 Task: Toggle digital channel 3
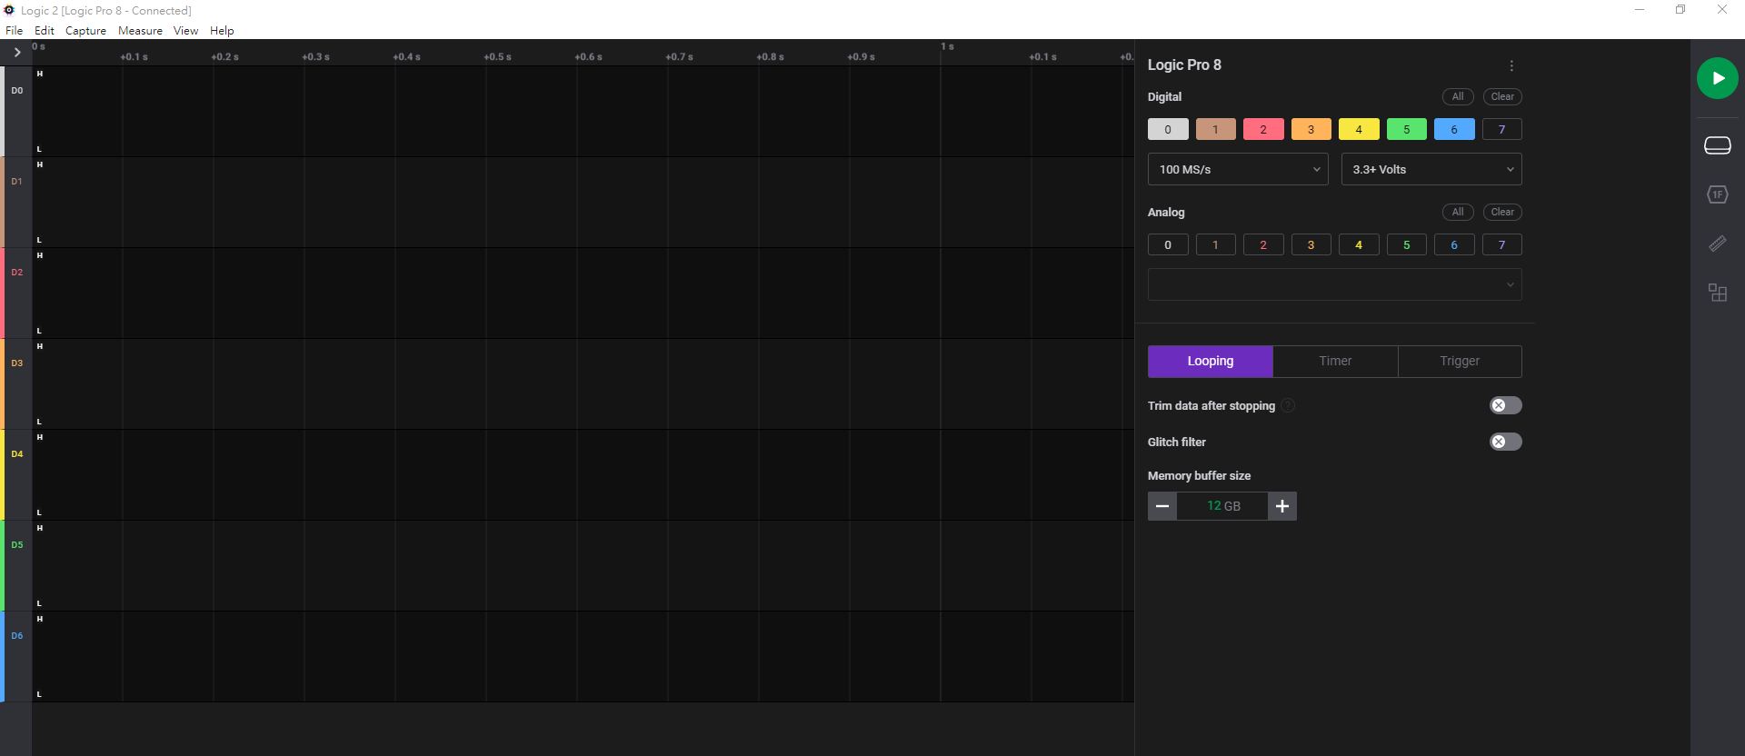click(x=1311, y=129)
